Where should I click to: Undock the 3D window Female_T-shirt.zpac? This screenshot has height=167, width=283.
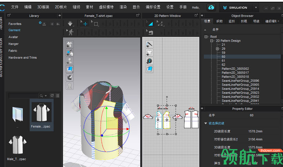click(138, 16)
